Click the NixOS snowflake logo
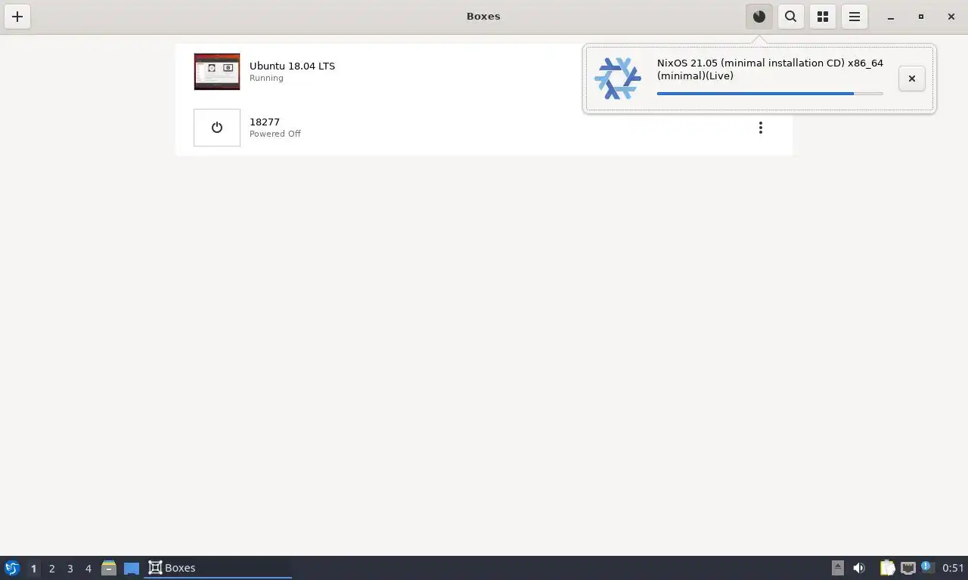The width and height of the screenshot is (968, 580). pyautogui.click(x=618, y=79)
